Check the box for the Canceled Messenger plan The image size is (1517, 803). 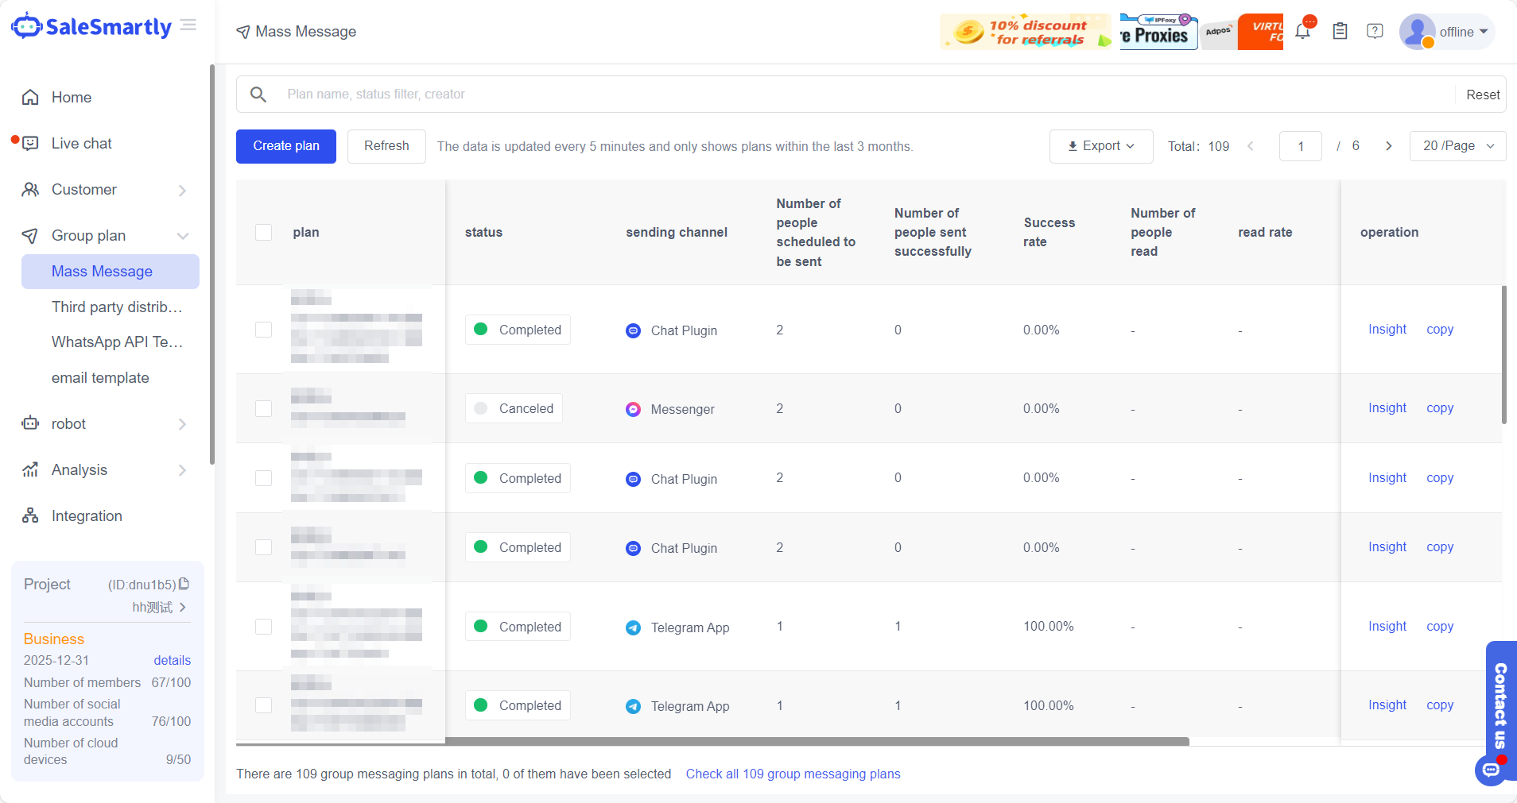(264, 408)
